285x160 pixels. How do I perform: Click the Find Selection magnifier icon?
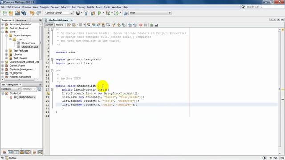(89, 25)
